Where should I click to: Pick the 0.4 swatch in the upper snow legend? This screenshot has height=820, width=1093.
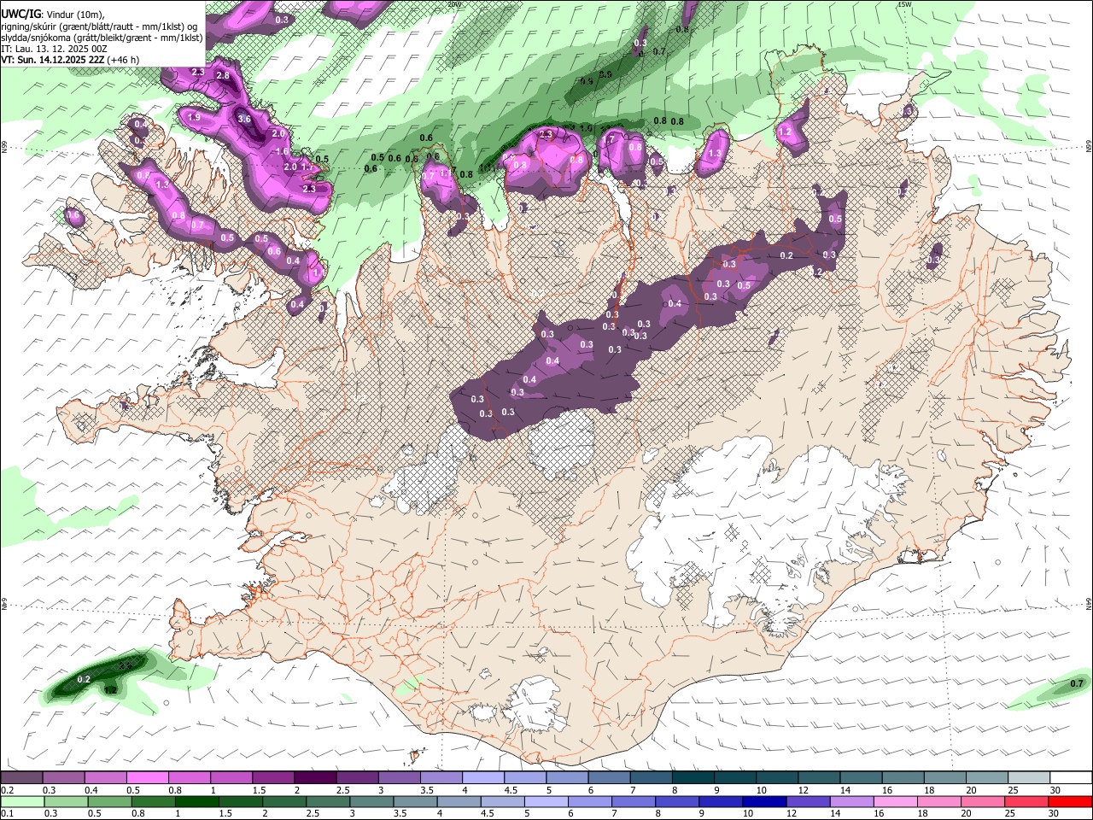click(x=105, y=778)
